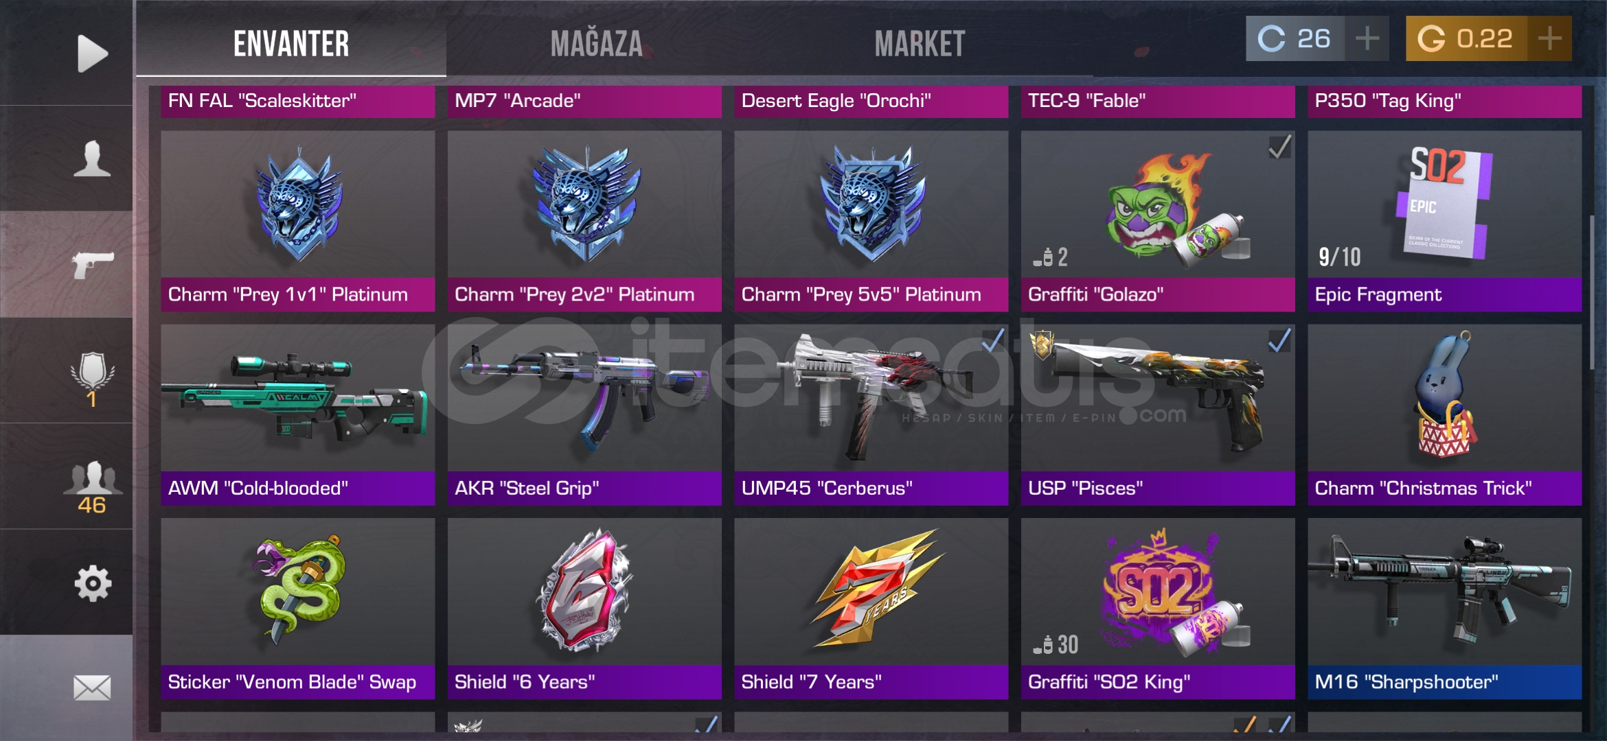Open the friends list showing 46

tap(92, 487)
